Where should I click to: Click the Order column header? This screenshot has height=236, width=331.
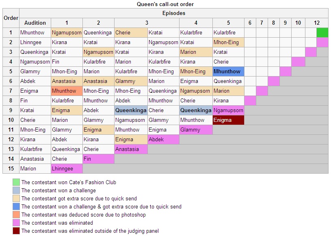click(11, 18)
